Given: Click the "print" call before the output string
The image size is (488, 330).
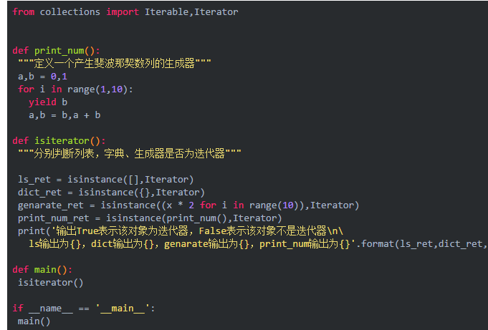Looking at the screenshot, I should point(32,231).
